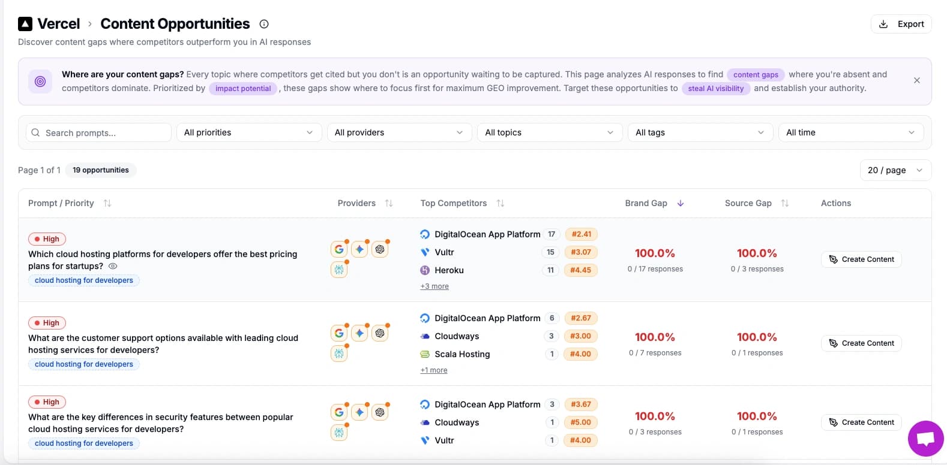The image size is (947, 465).
Task: Click cloud hosting tag on security features row
Action: [84, 443]
